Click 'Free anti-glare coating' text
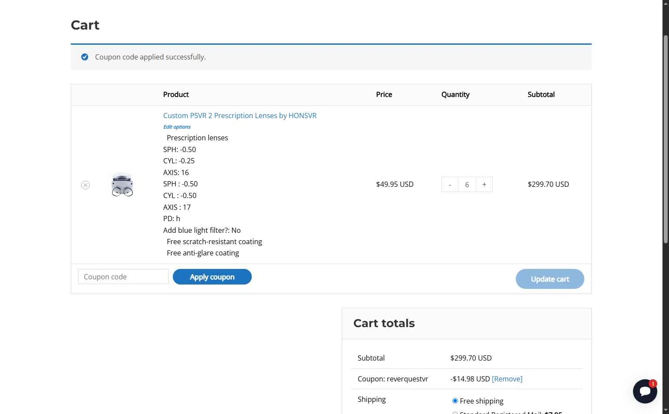The width and height of the screenshot is (669, 414). (203, 253)
